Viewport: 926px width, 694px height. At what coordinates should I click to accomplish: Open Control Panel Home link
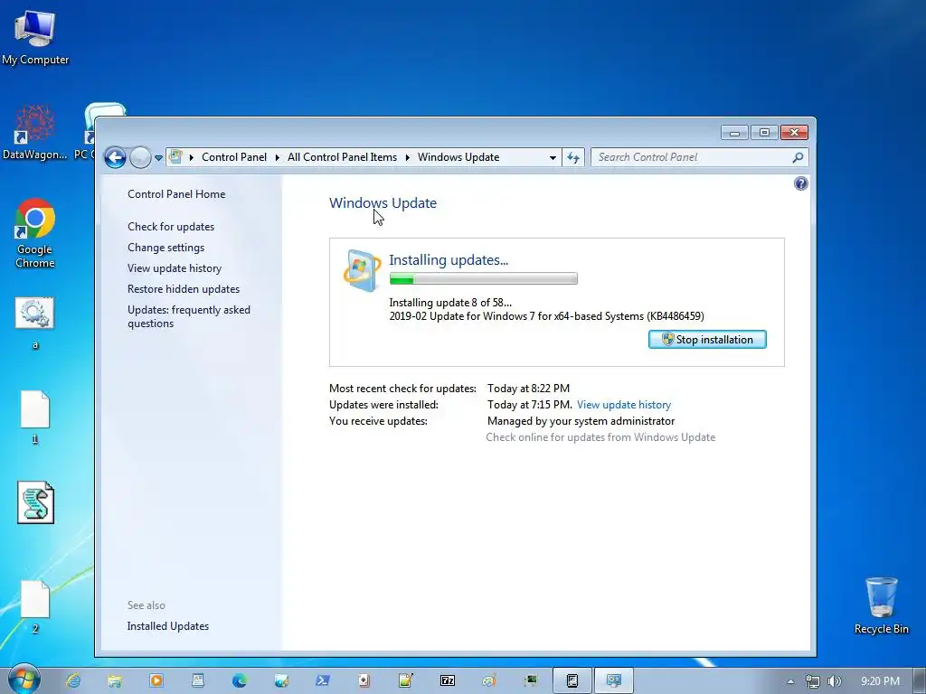176,194
